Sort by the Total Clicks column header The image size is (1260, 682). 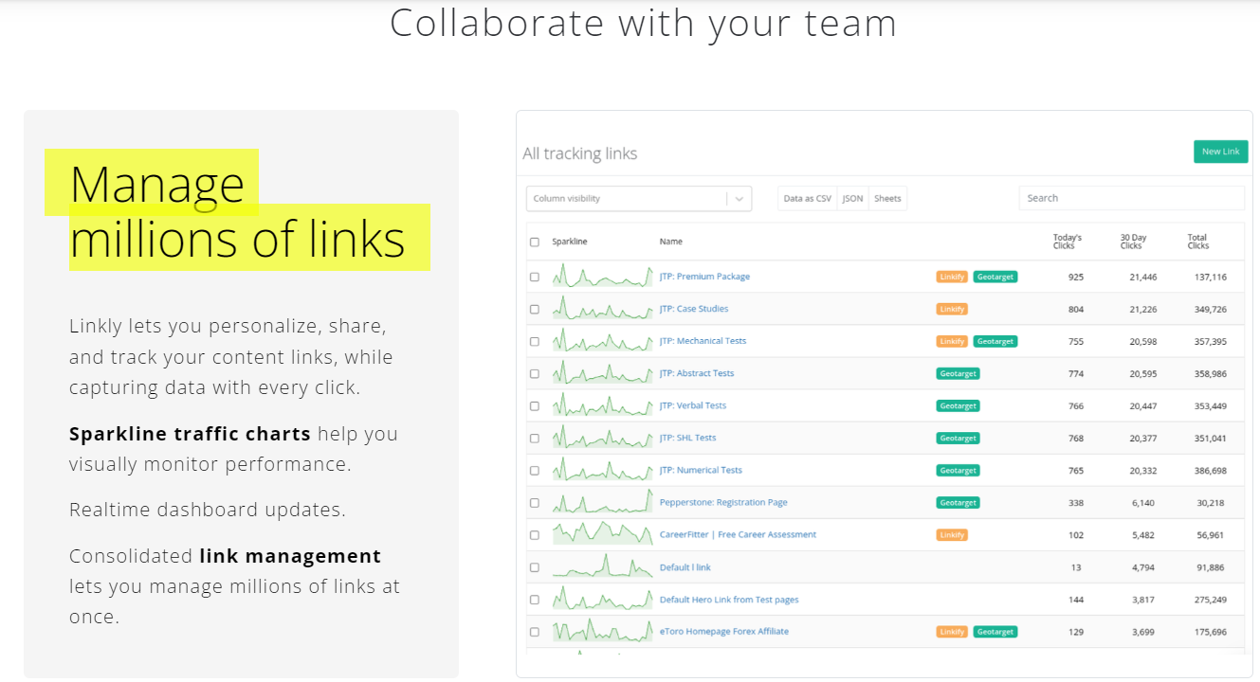(1198, 242)
